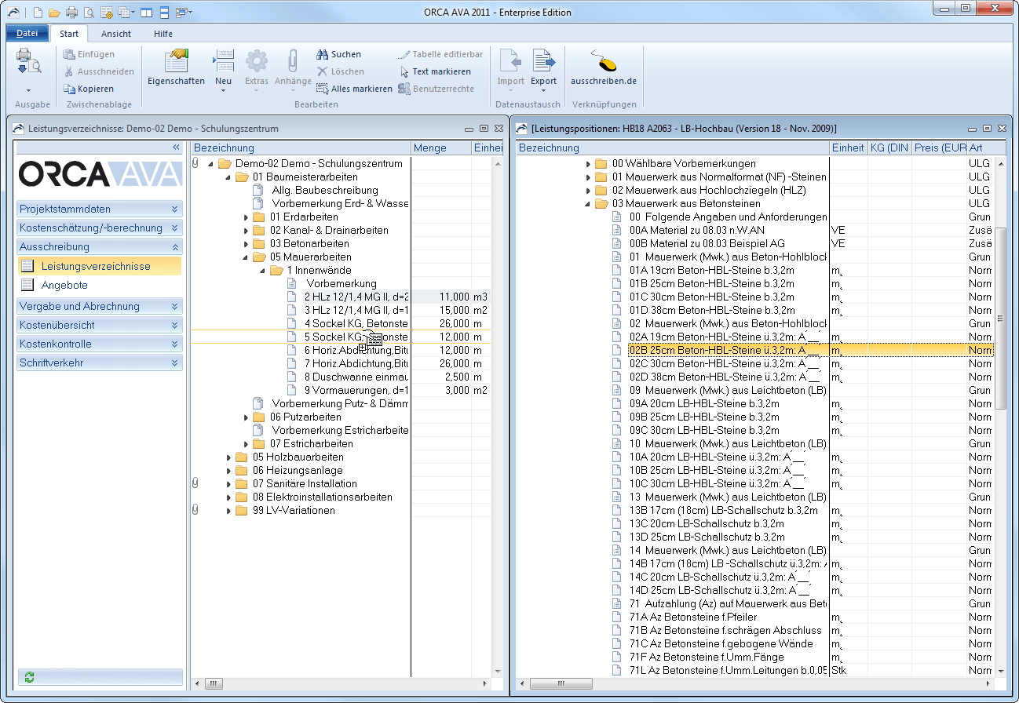Expand 02 Mauerwerk aus Hochlochziegeln node
Image resolution: width=1019 pixels, height=703 pixels.
589,191
